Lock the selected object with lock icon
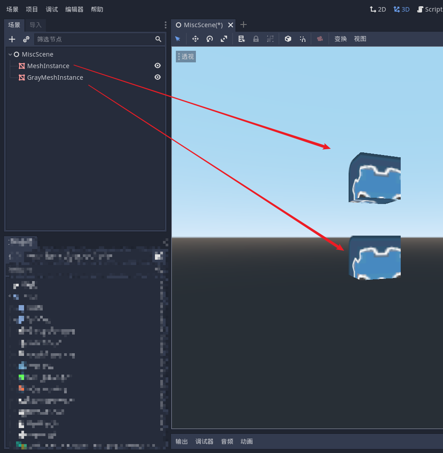 tap(256, 39)
